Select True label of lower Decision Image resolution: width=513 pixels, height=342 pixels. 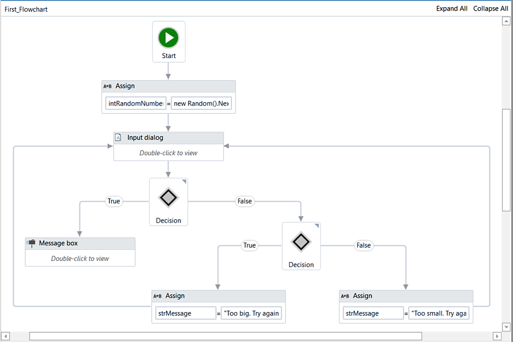[250, 245]
